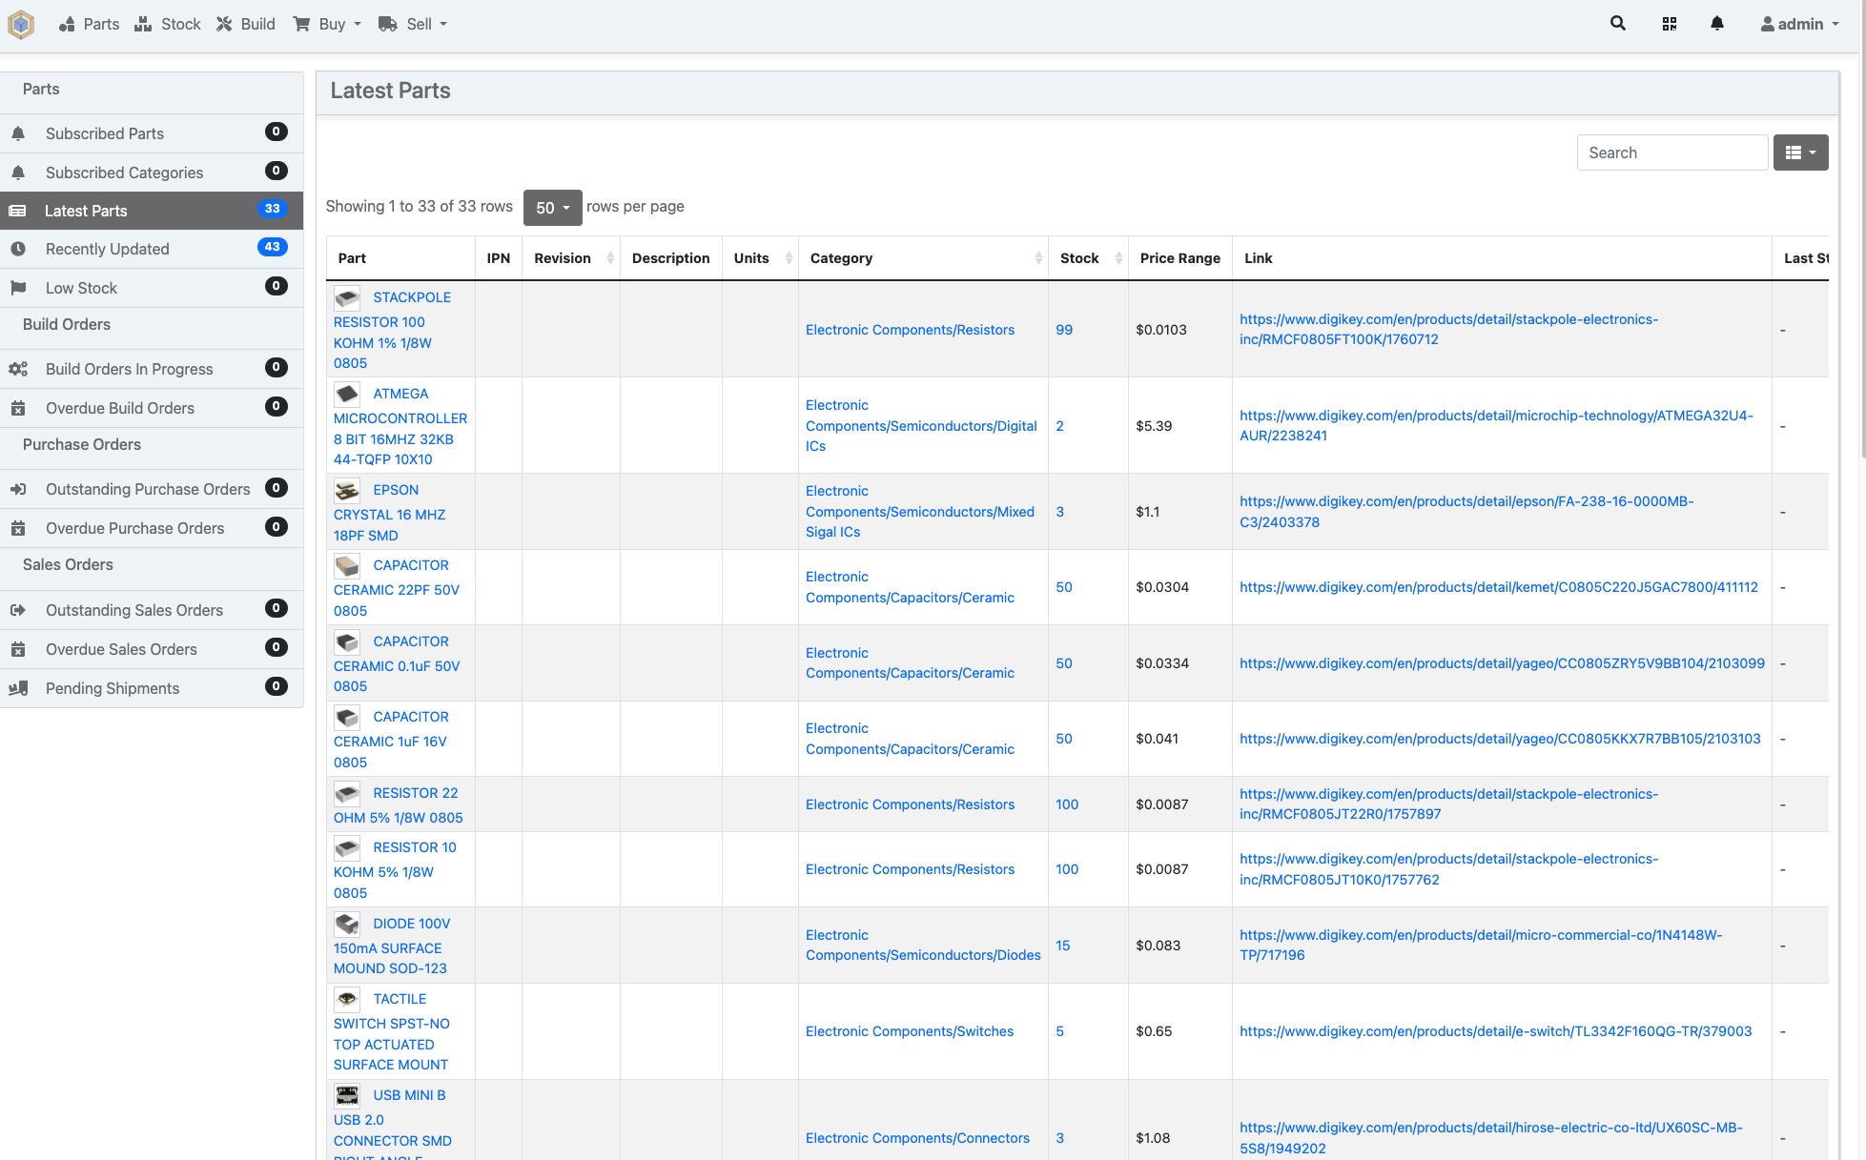The height and width of the screenshot is (1160, 1866).
Task: Expand the admin user dropdown
Action: click(x=1799, y=24)
